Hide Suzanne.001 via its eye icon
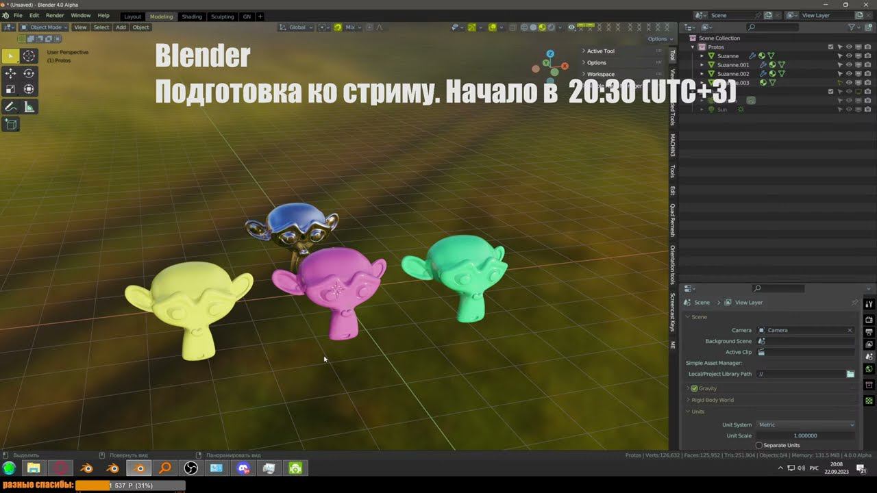The height and width of the screenshot is (493, 877). (x=849, y=65)
